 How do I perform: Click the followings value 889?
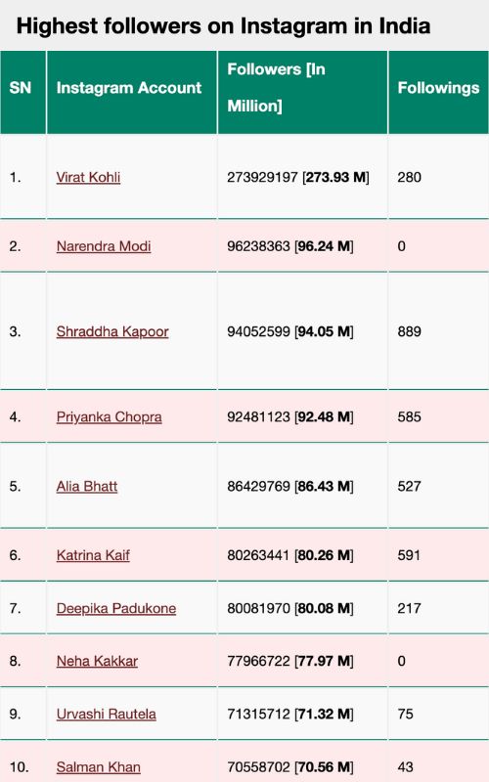tap(409, 331)
